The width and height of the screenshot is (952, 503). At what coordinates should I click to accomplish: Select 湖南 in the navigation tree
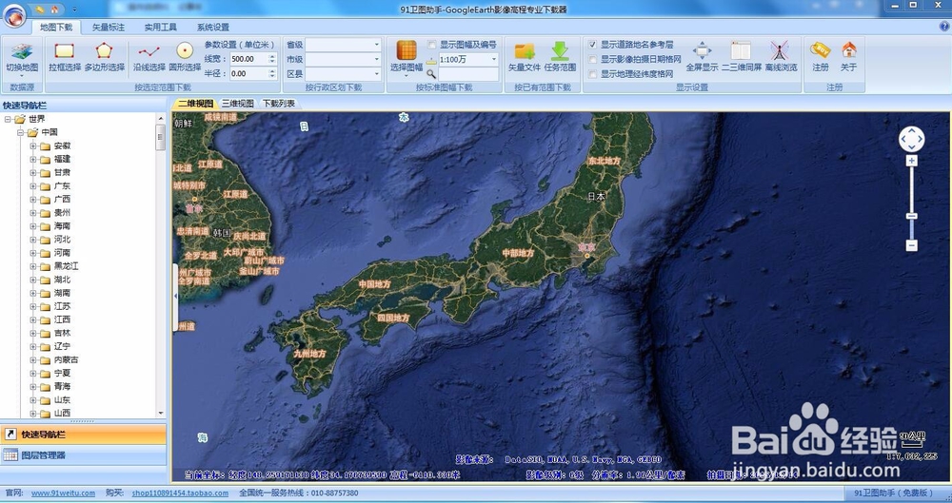tap(62, 293)
